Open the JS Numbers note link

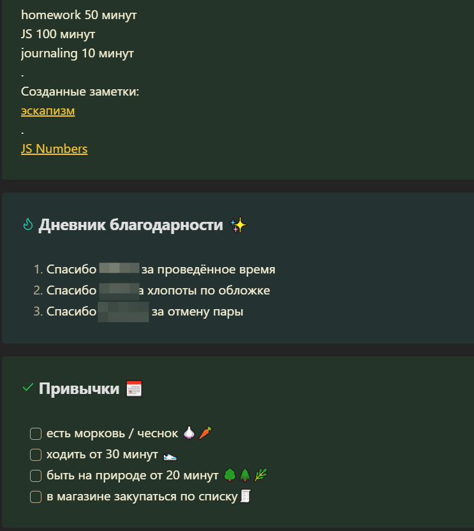54,149
